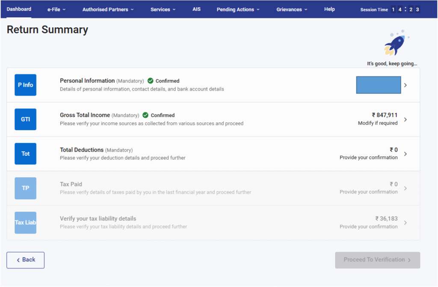Expand the Personal Information row chevron
Image resolution: width=438 pixels, height=287 pixels.
coord(405,85)
